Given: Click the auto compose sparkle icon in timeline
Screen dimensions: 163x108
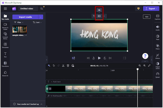Looking at the screenshot, I should tap(49, 66).
